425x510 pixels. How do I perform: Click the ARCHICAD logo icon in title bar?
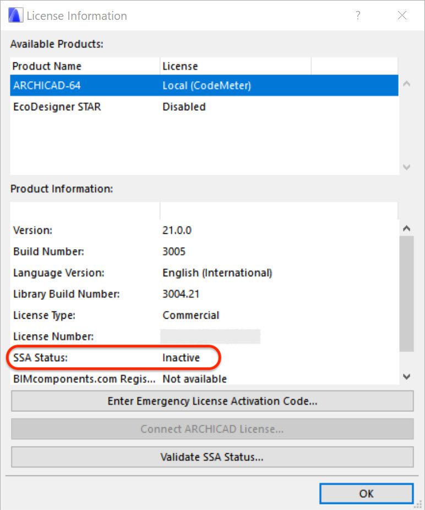coord(15,15)
